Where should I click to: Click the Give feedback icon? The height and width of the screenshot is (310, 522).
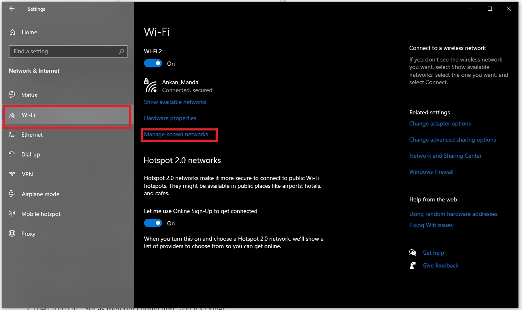click(x=412, y=265)
